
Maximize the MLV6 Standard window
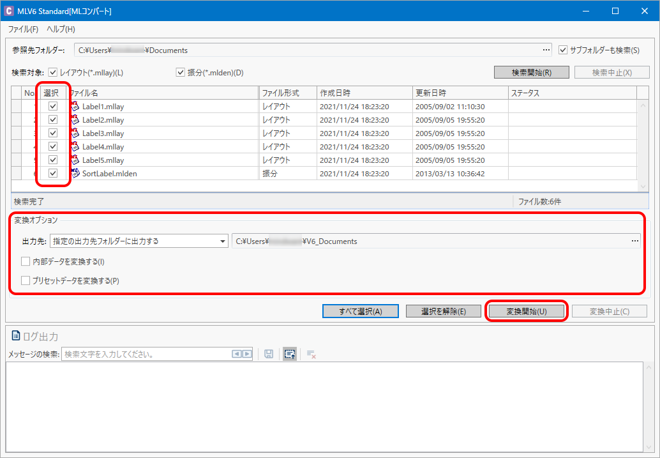615,11
